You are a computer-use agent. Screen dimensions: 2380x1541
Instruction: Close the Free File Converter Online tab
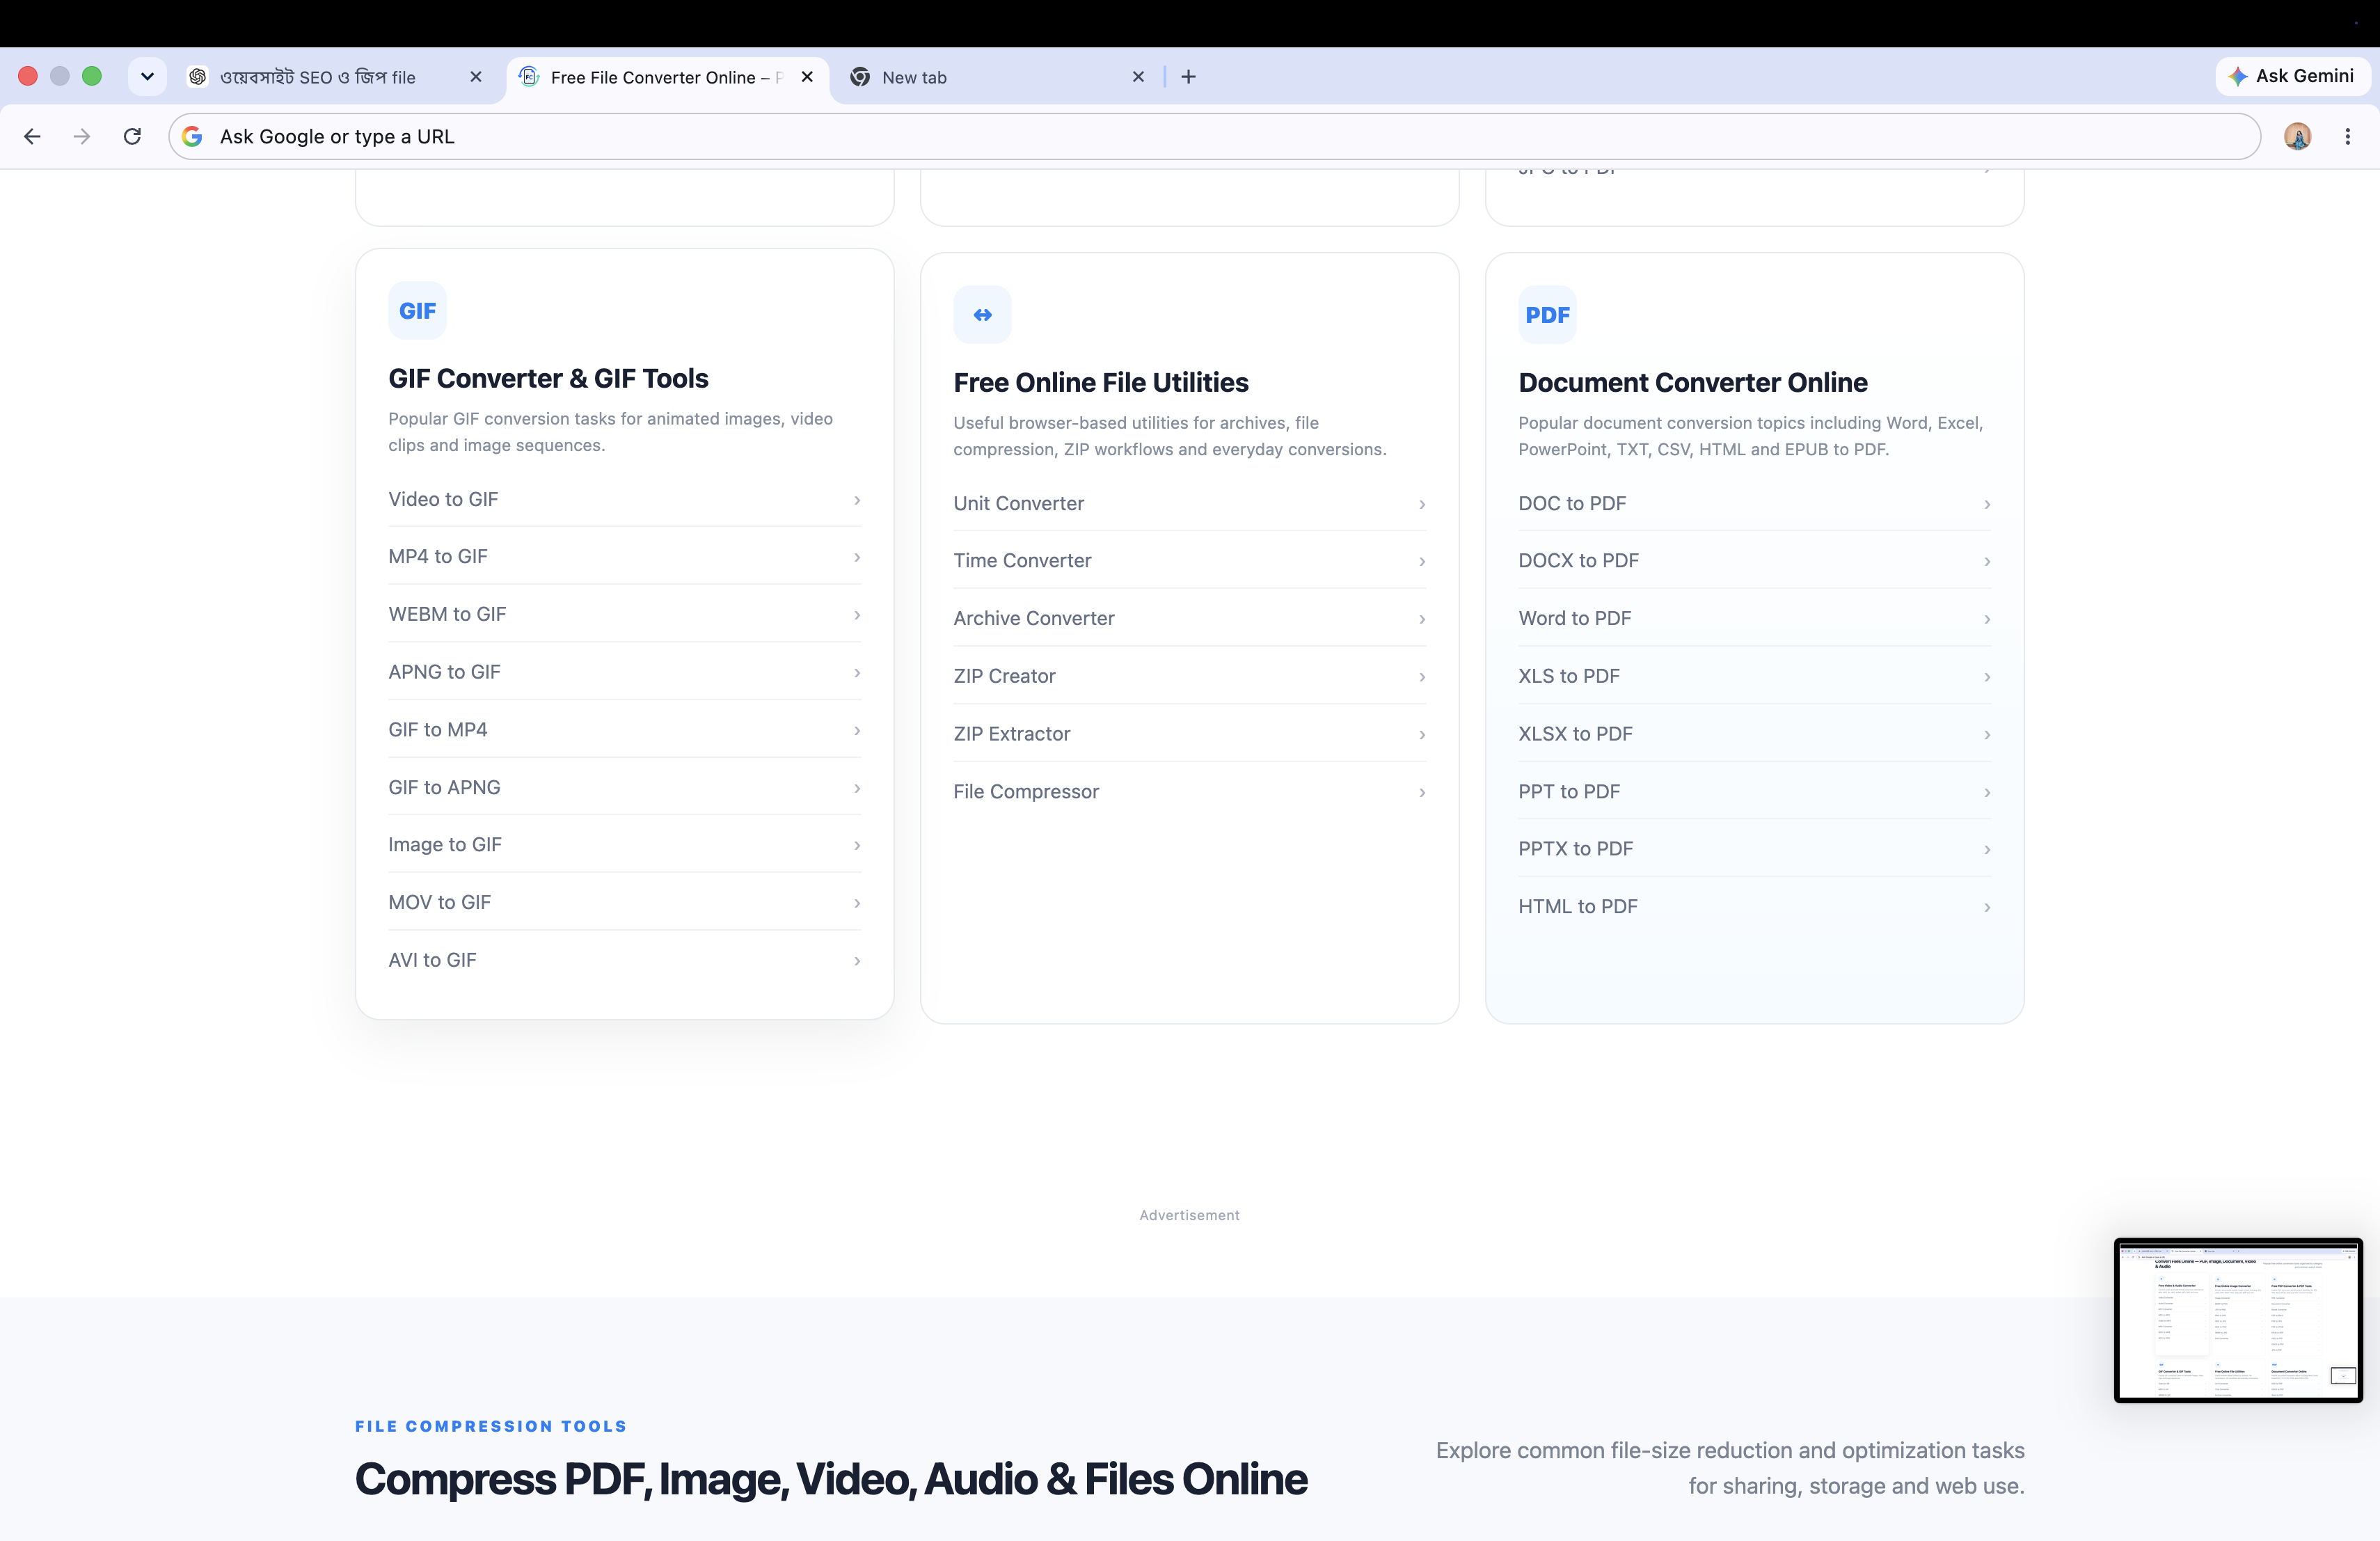click(807, 77)
